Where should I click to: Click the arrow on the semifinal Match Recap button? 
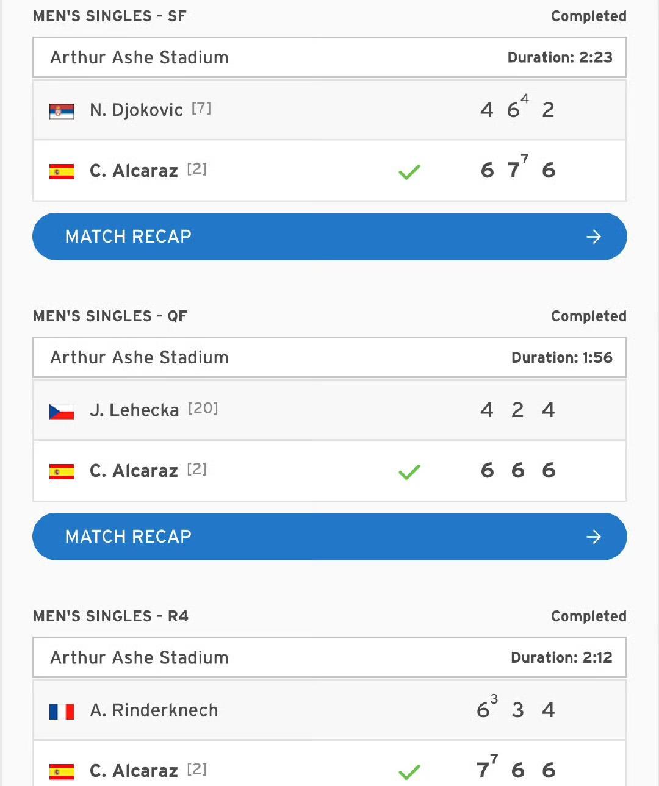(x=593, y=237)
